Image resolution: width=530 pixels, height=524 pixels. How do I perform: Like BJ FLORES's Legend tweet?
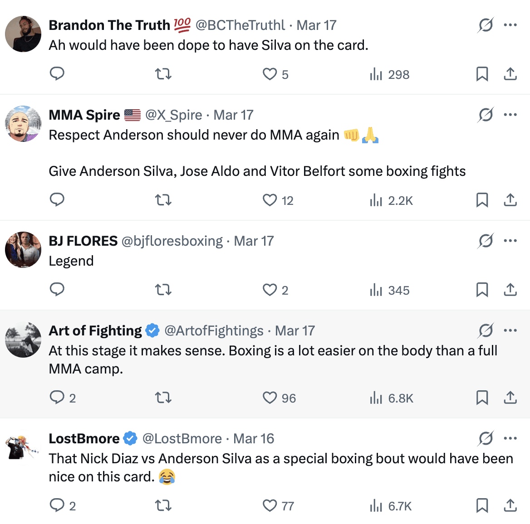pos(270,290)
